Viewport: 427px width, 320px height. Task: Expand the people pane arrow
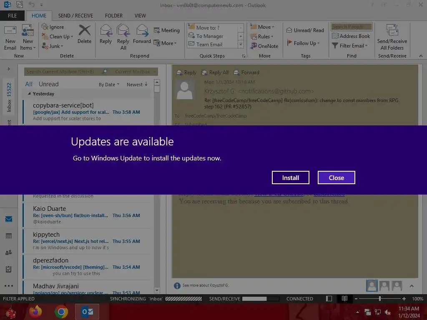click(412, 286)
